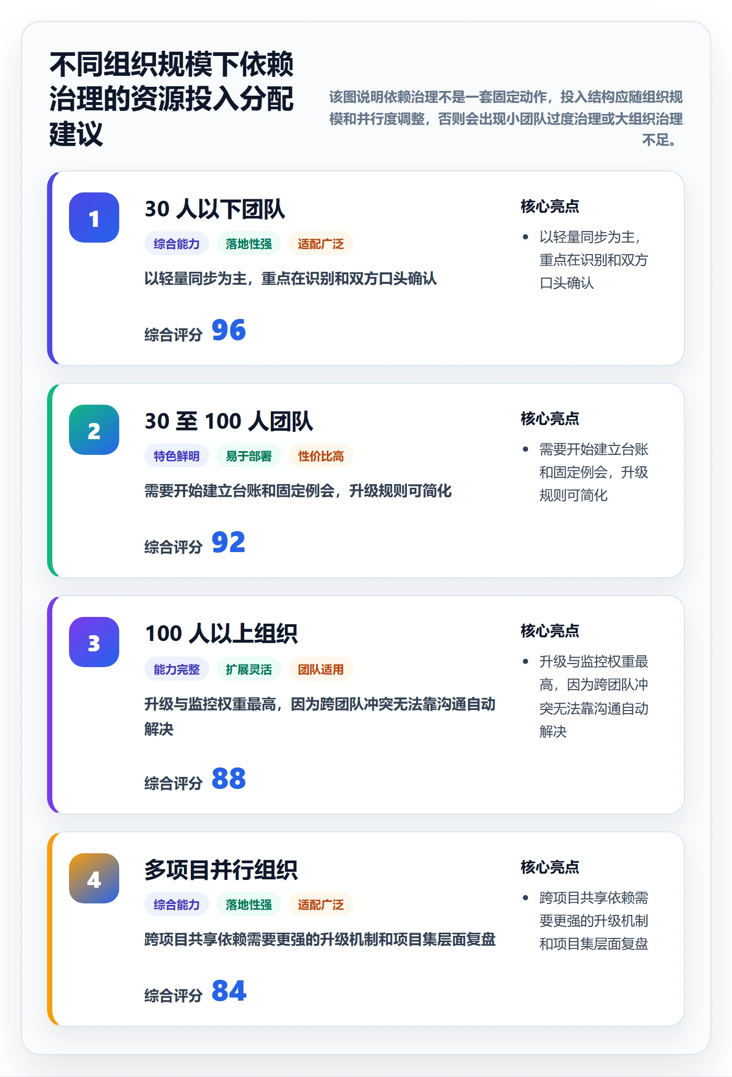Click the score value 92
Image resolution: width=732 pixels, height=1077 pixels.
(228, 543)
